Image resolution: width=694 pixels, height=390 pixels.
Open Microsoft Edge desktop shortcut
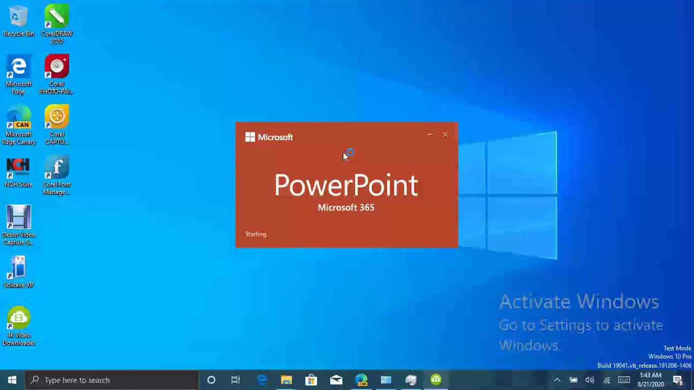tap(18, 75)
